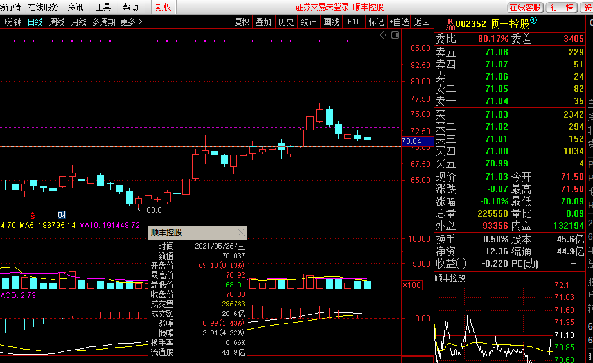The height and width of the screenshot is (363, 593).
Task: Click the 买一 price 71.03 row
Action: point(509,114)
